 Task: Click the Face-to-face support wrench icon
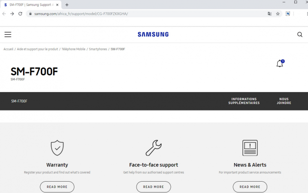[x=154, y=148]
